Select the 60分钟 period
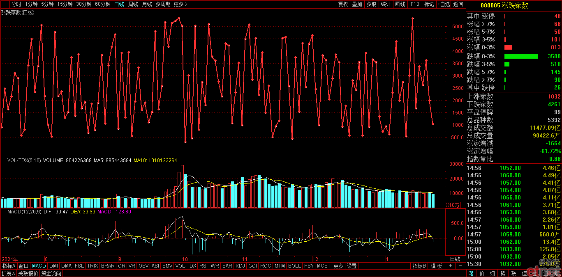This screenshot has height=277, width=562. coord(103,4)
